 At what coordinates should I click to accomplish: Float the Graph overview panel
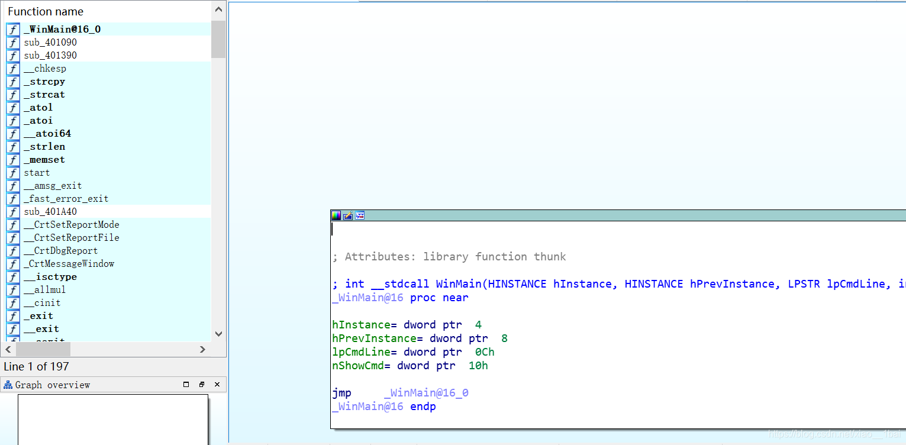(201, 385)
